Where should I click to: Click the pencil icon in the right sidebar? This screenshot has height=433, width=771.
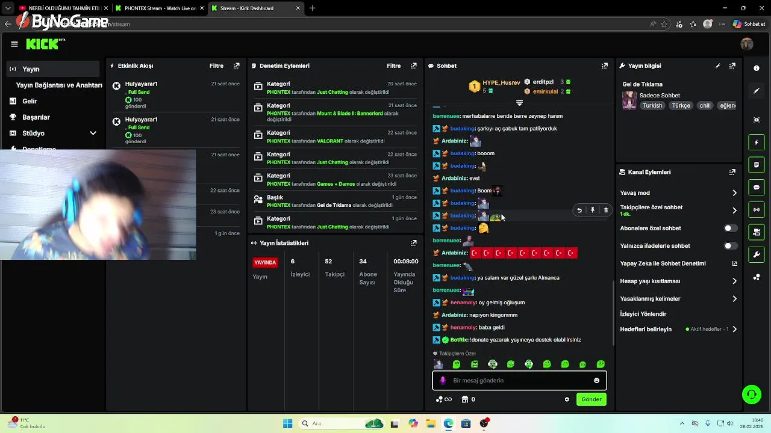tap(757, 91)
